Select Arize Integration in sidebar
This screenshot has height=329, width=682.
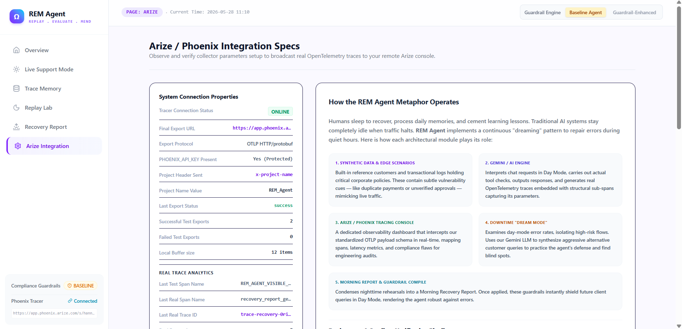pos(54,146)
